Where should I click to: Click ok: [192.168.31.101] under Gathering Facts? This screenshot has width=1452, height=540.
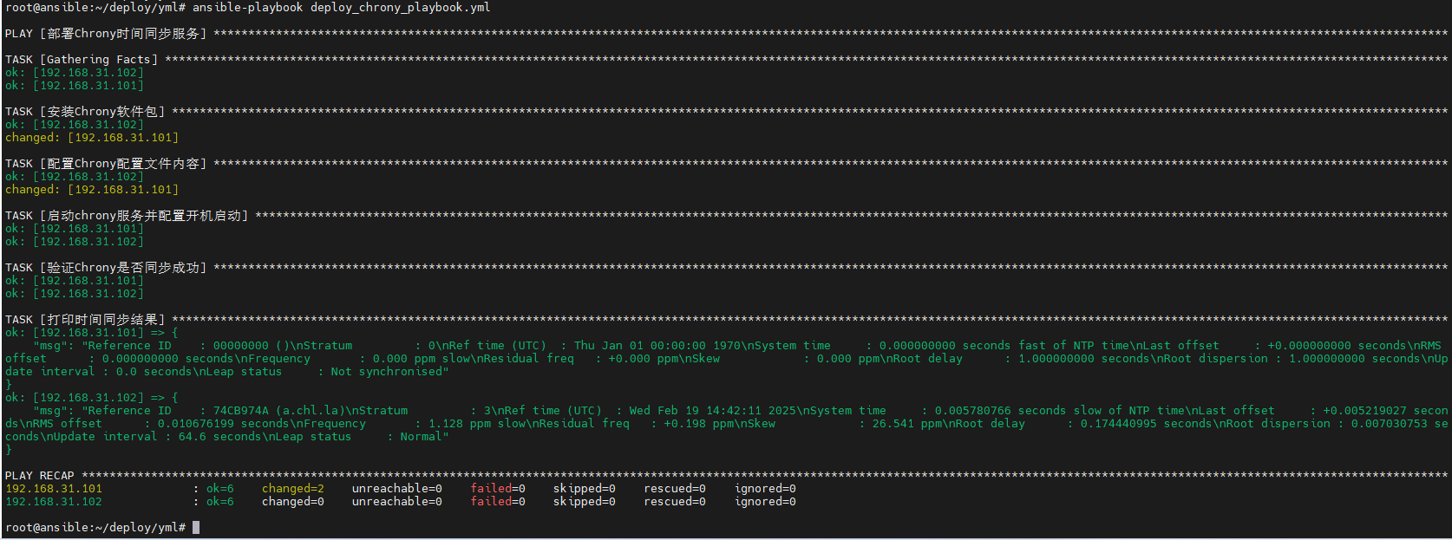(x=75, y=86)
